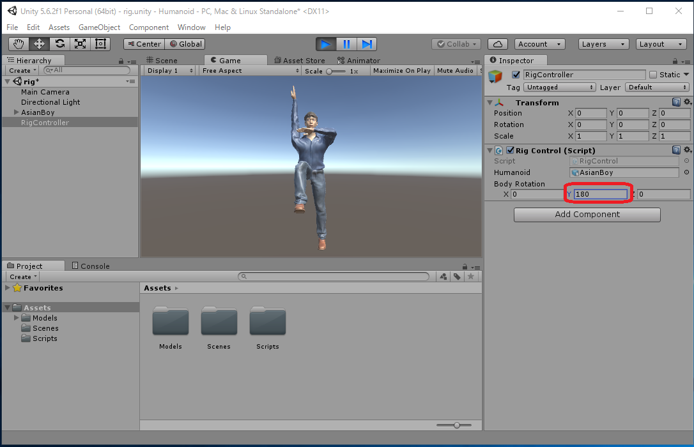
Task: Enable the Static checkbox
Action: 653,75
